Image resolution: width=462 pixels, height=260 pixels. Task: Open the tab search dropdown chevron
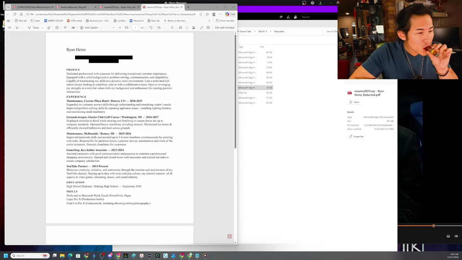(8, 7)
